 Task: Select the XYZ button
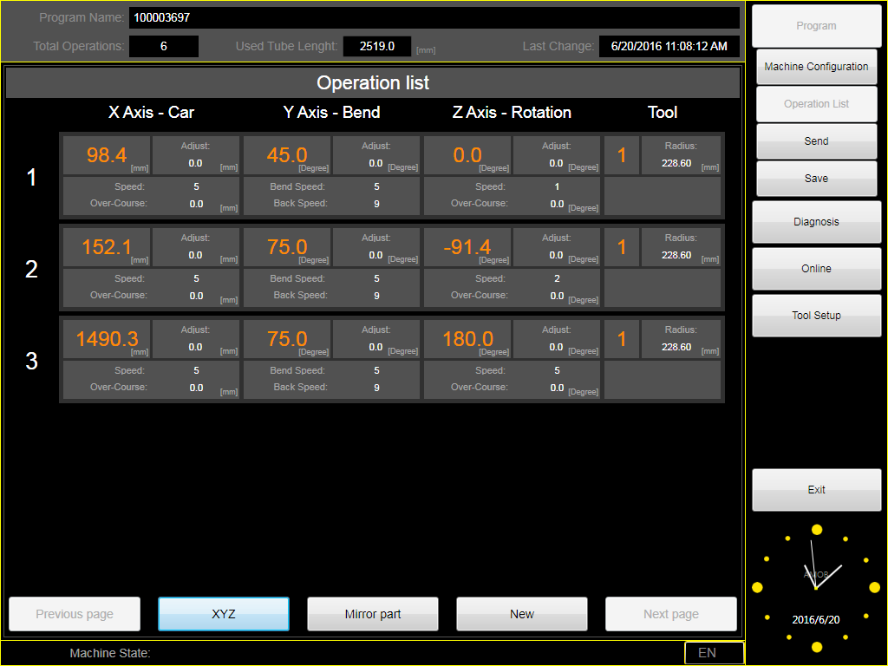pos(223,614)
